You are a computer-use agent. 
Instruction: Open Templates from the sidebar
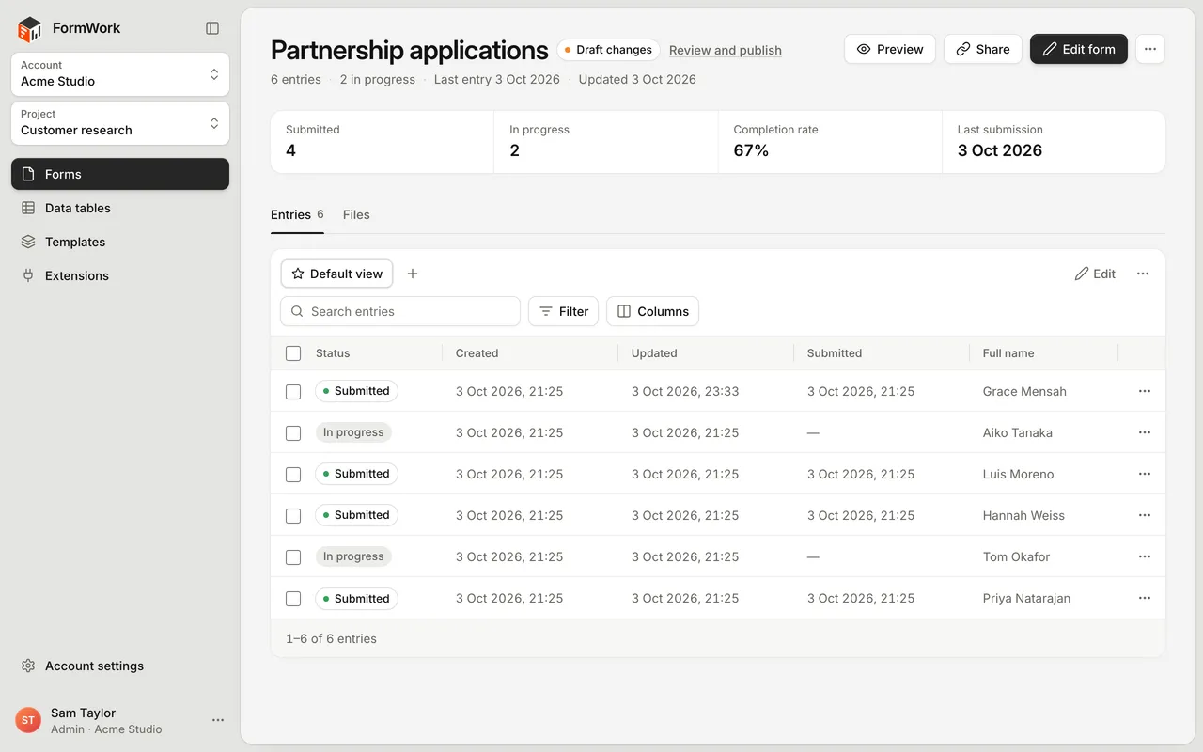(120, 242)
